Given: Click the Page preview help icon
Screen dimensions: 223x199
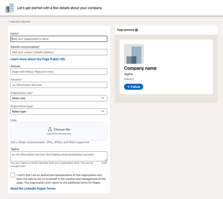Looking at the screenshot, I should (x=137, y=30).
